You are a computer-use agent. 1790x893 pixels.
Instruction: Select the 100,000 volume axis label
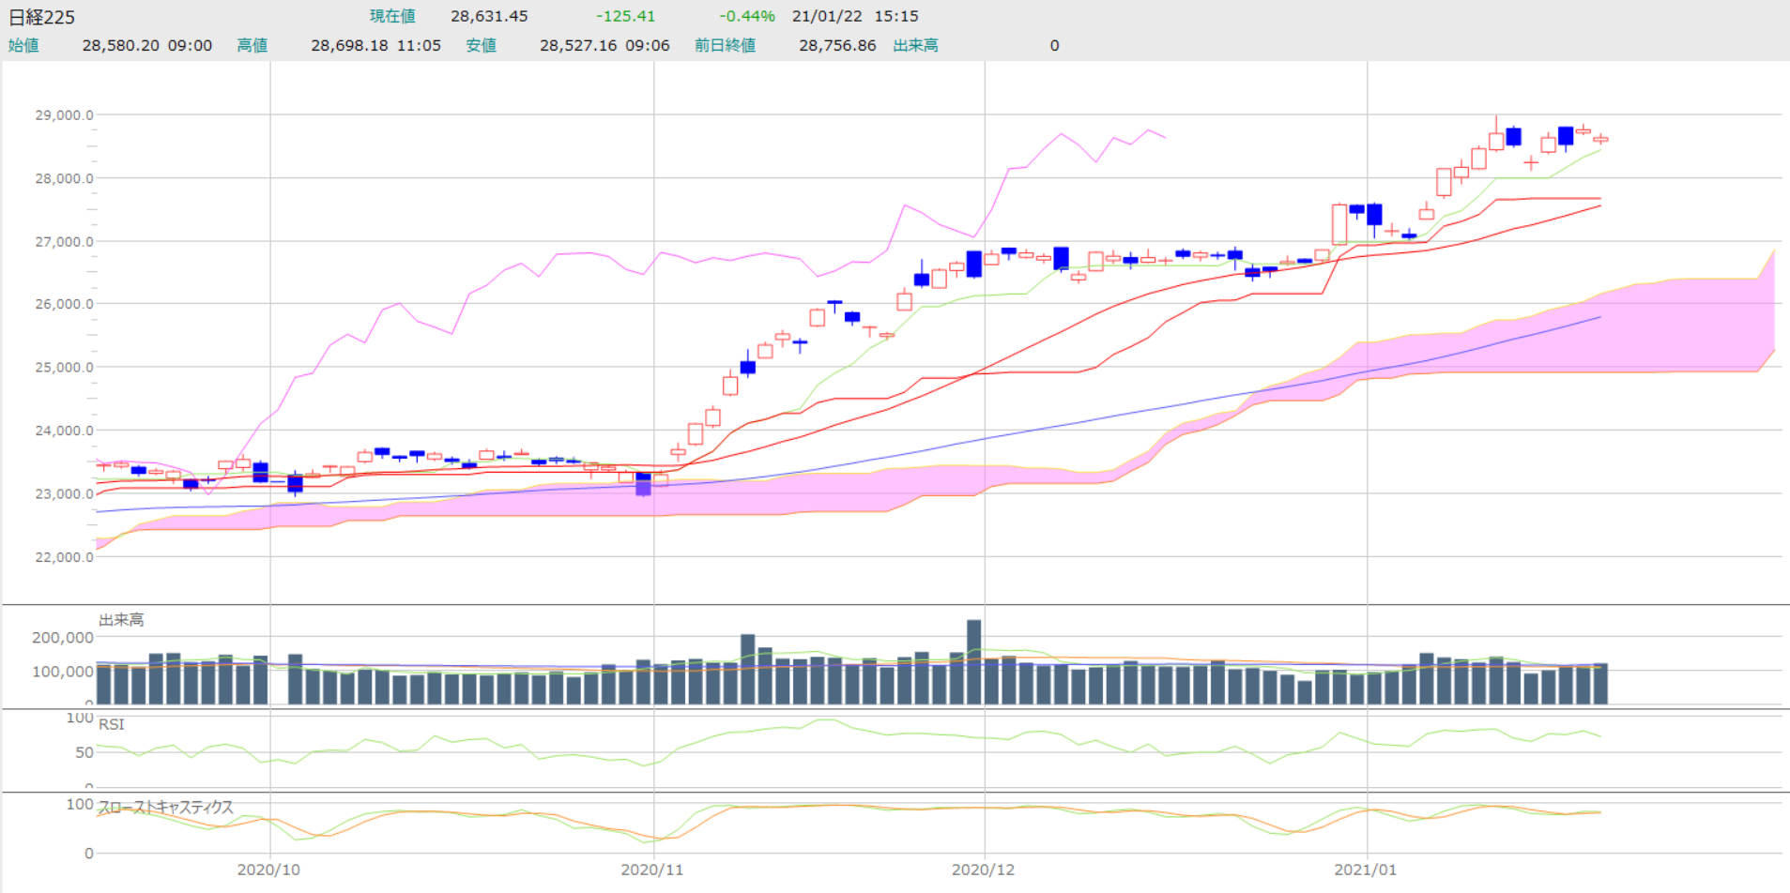pyautogui.click(x=63, y=672)
